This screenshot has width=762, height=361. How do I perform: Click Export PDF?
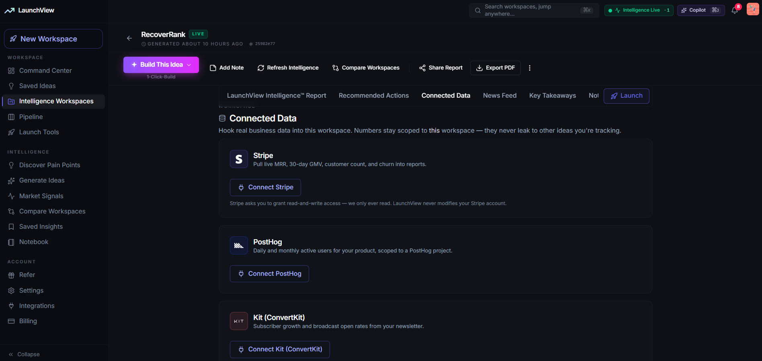pos(496,68)
